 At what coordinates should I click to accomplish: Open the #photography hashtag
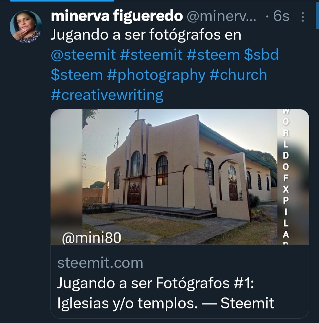[156, 75]
